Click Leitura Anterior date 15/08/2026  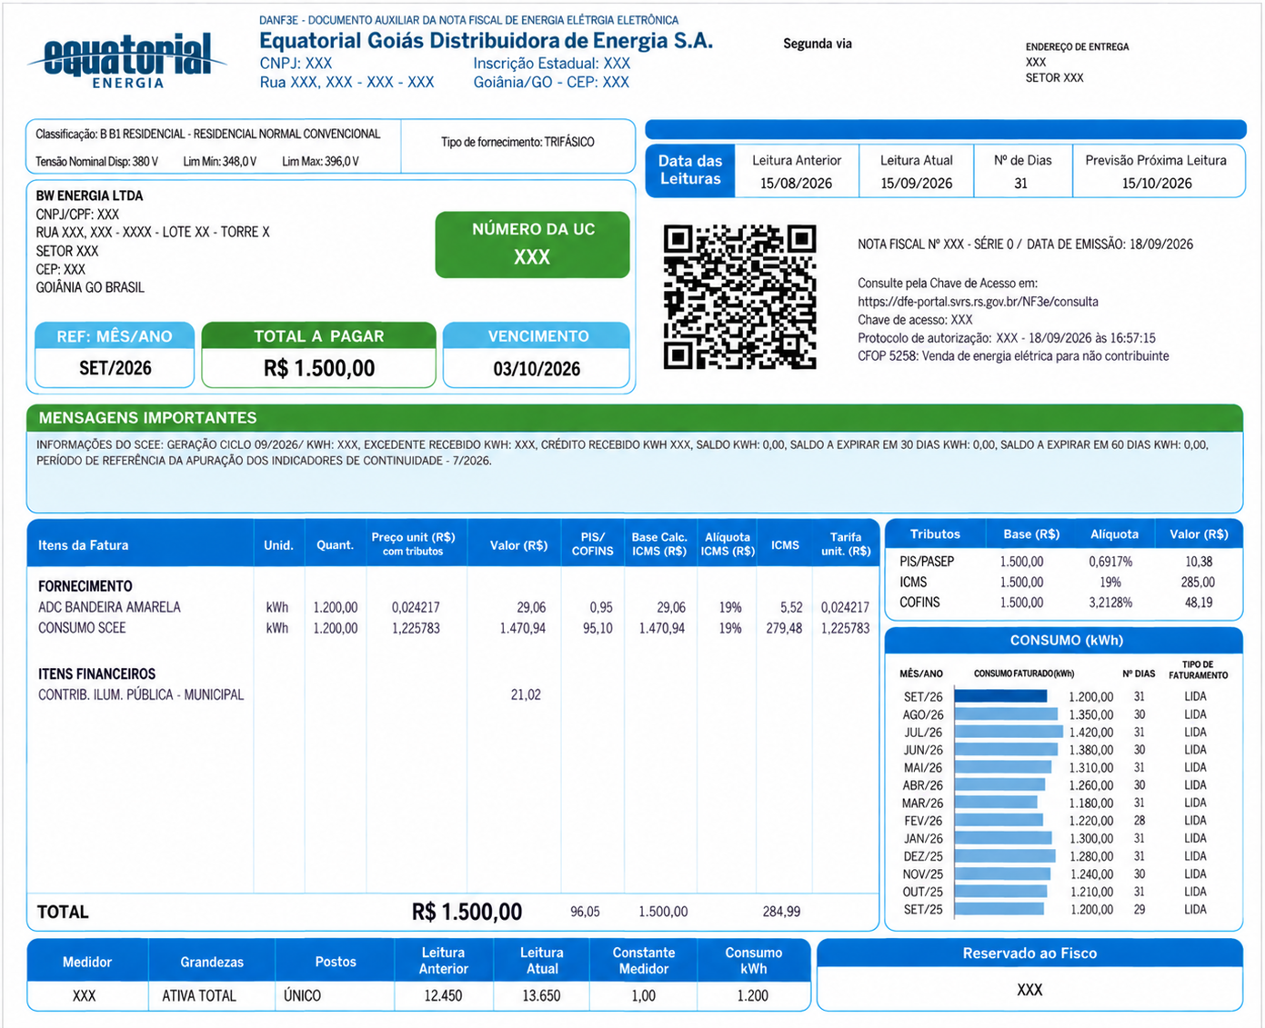pyautogui.click(x=796, y=184)
